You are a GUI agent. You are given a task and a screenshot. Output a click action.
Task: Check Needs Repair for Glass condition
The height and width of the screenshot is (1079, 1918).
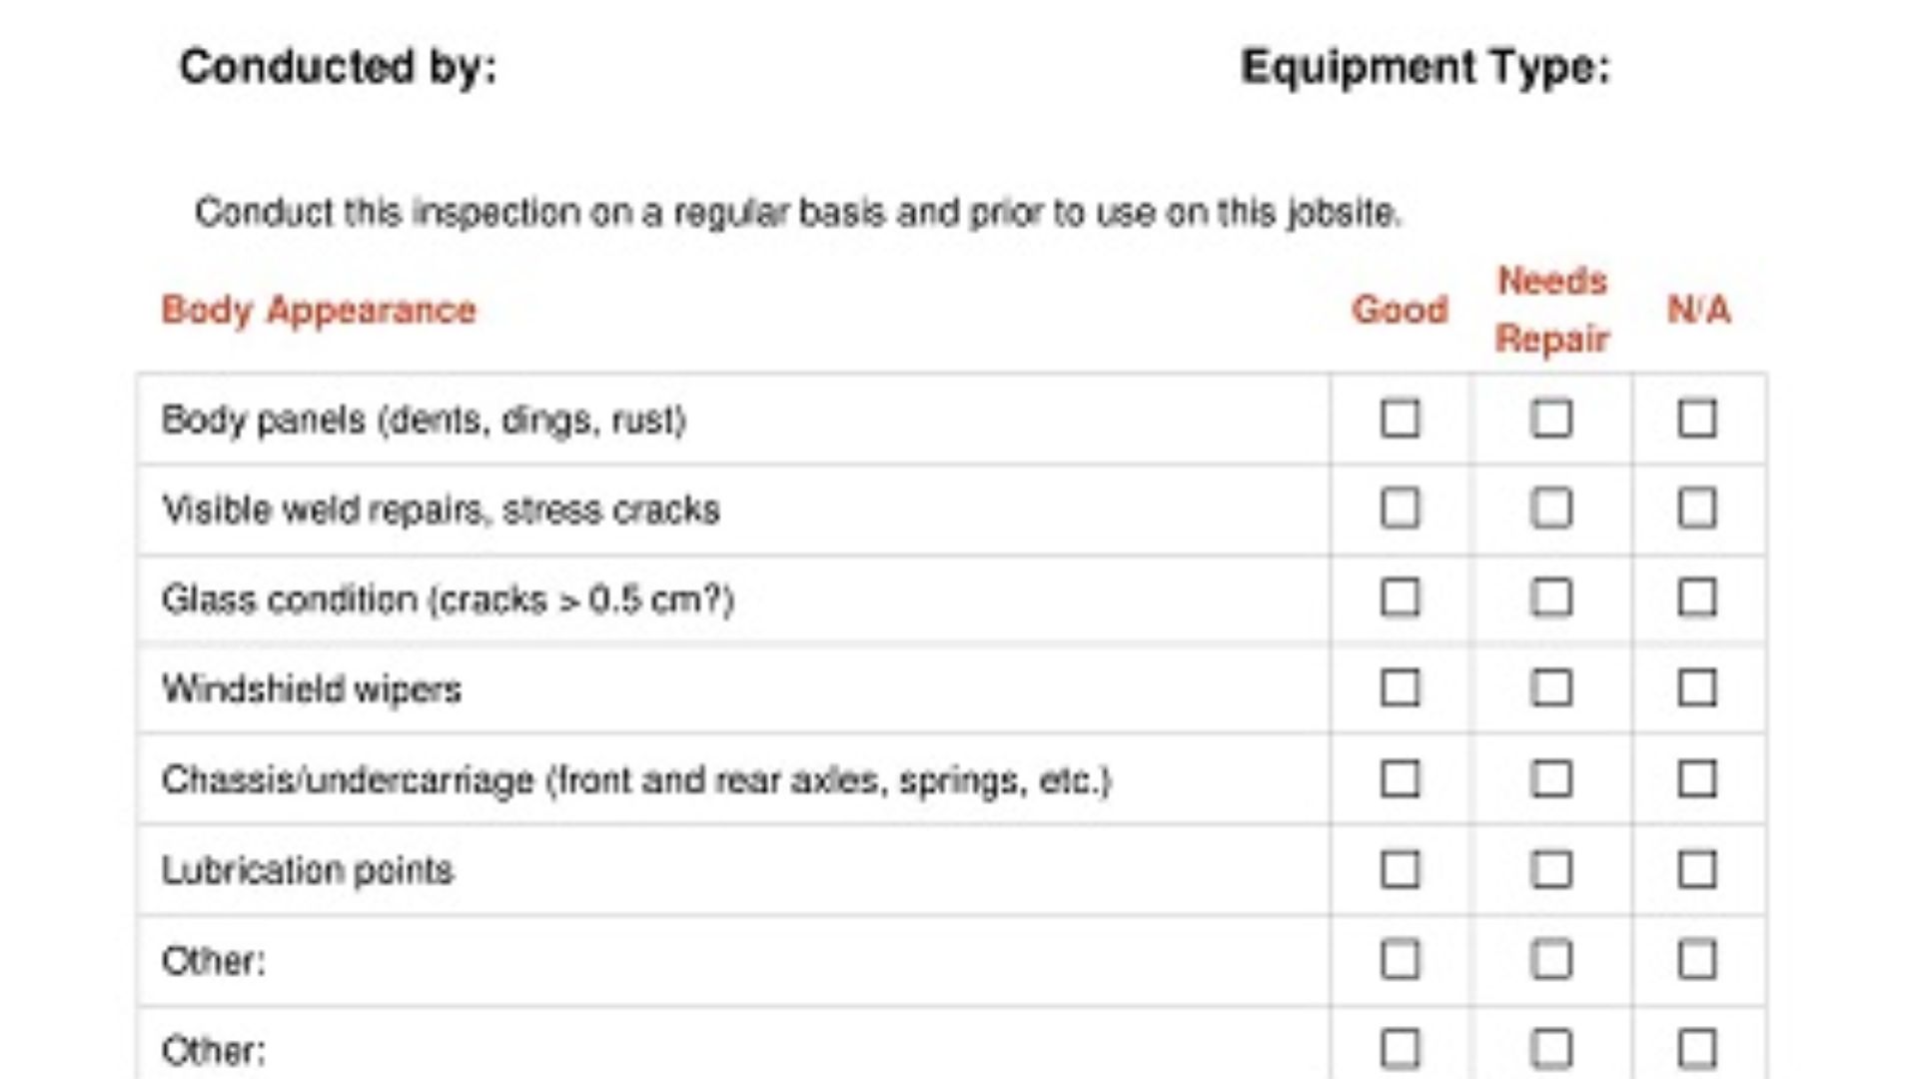(x=1551, y=598)
